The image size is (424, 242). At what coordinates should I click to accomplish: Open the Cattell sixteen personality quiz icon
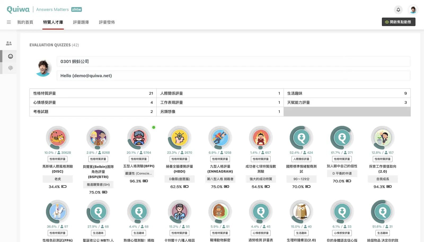click(x=179, y=212)
